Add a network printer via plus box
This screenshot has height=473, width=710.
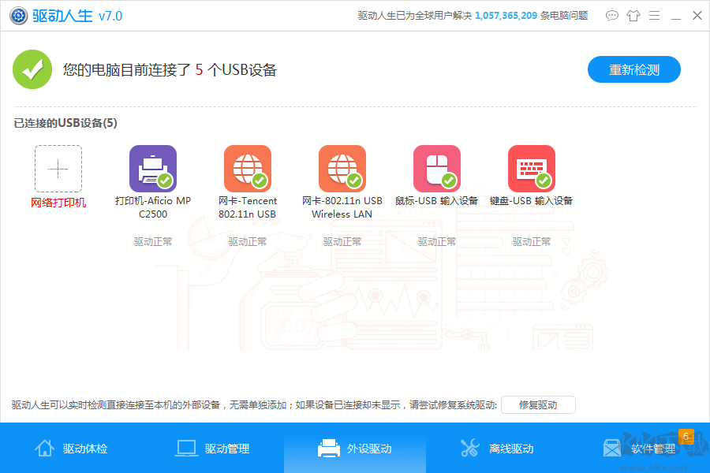58,169
